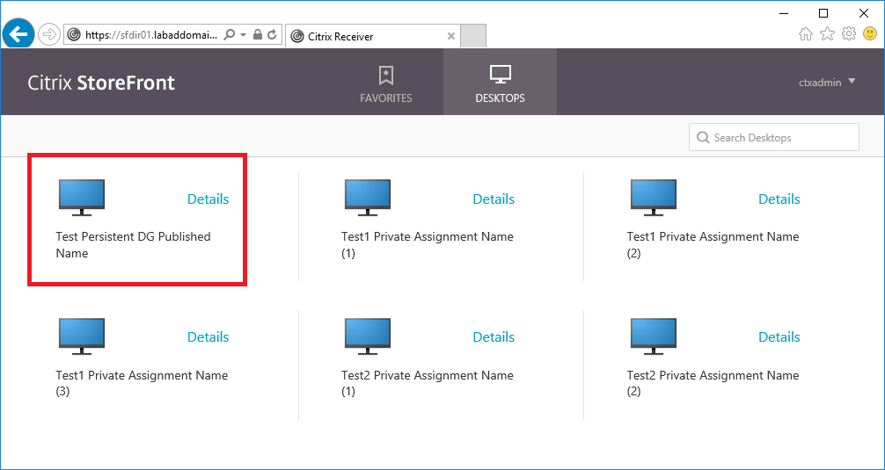Open Details for Test Persistent DG Published Name
This screenshot has width=885, height=470.
coord(208,199)
